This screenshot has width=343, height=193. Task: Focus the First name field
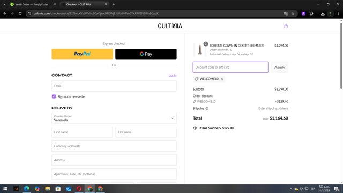tap(82, 132)
